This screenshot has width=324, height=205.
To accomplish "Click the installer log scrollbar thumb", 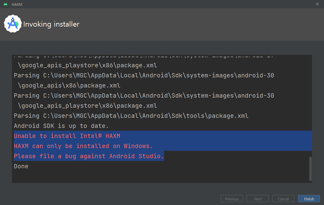I will point(310,169).
